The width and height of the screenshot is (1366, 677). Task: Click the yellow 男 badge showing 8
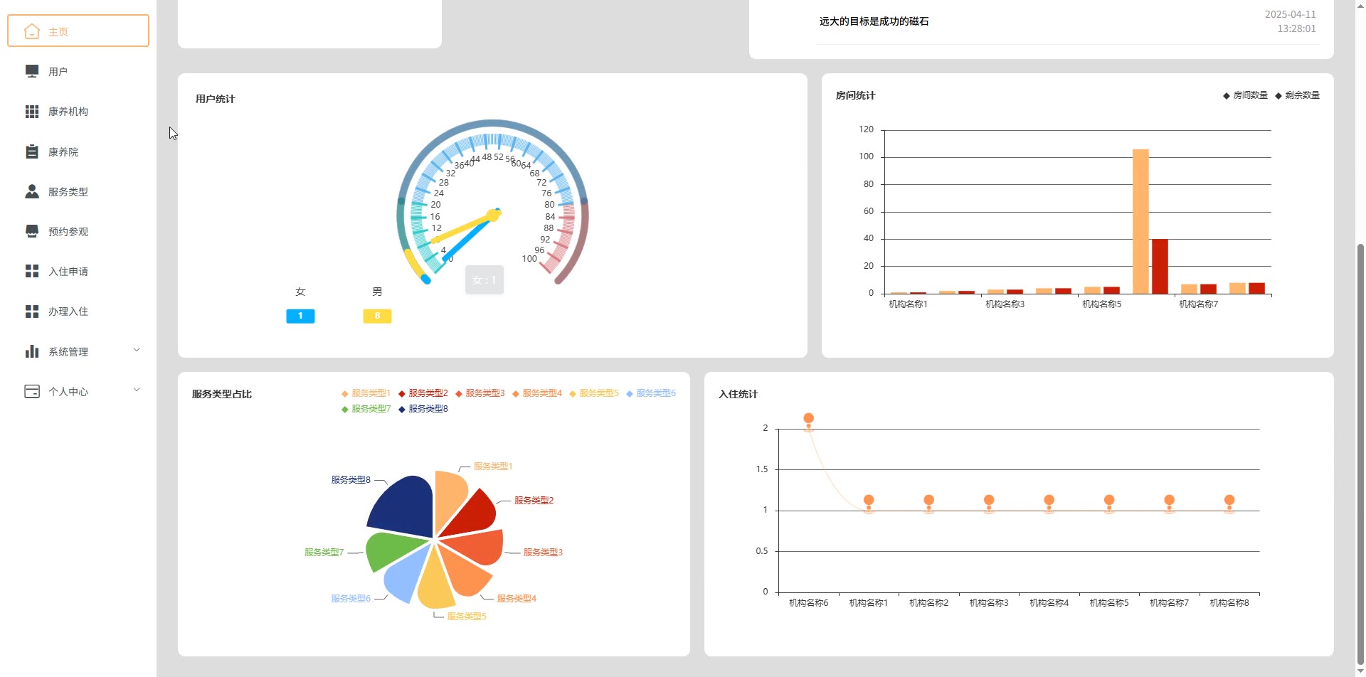377,316
